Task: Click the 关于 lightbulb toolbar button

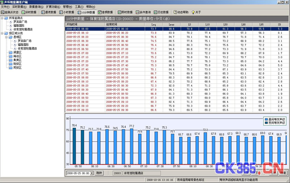Action: click(x=196, y=12)
